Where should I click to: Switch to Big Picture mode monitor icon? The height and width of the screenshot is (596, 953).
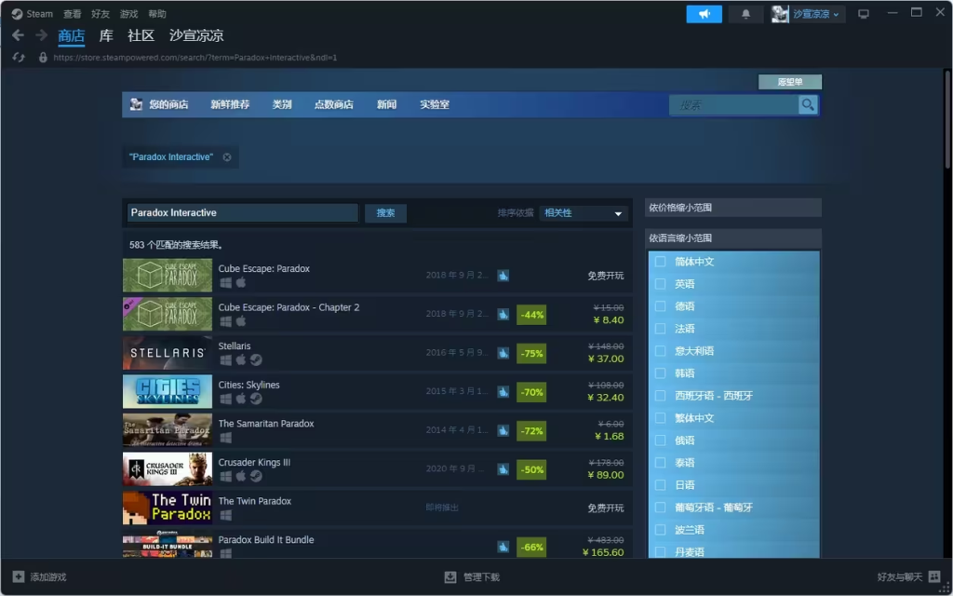pos(863,14)
